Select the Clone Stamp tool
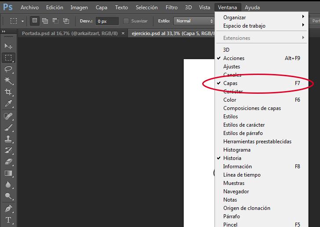The width and height of the screenshot is (320, 227). [8, 139]
